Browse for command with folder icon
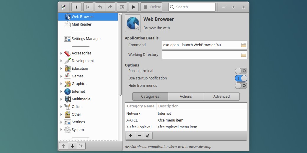 point(243,45)
